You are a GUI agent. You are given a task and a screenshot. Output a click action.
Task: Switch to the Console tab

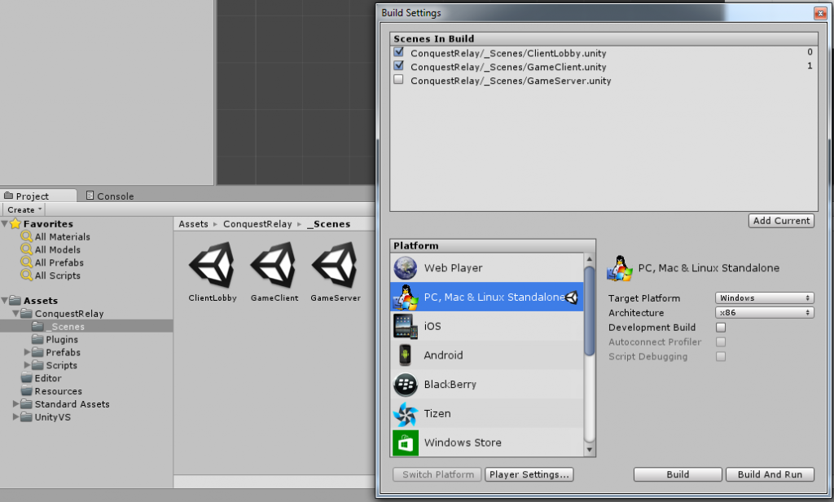point(110,196)
